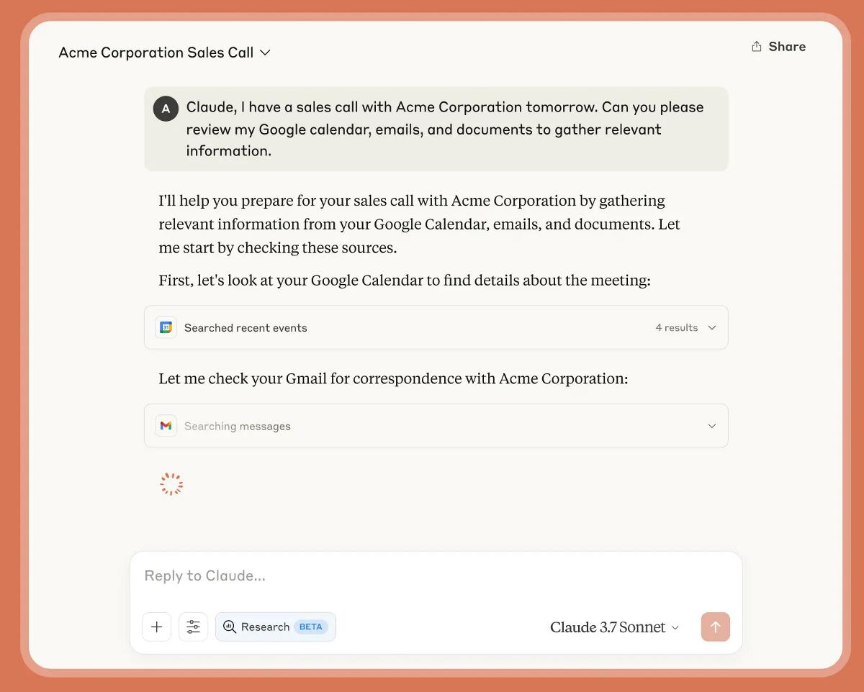864x692 pixels.
Task: Click the Reply to Claude input field
Action: (360, 575)
